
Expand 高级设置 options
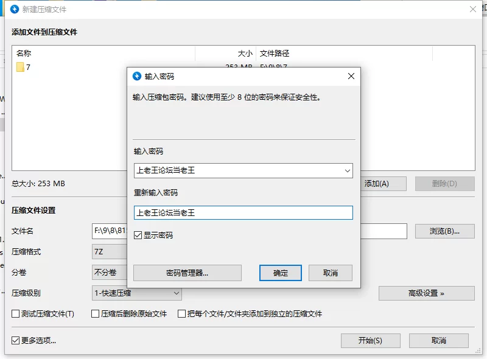click(x=427, y=293)
